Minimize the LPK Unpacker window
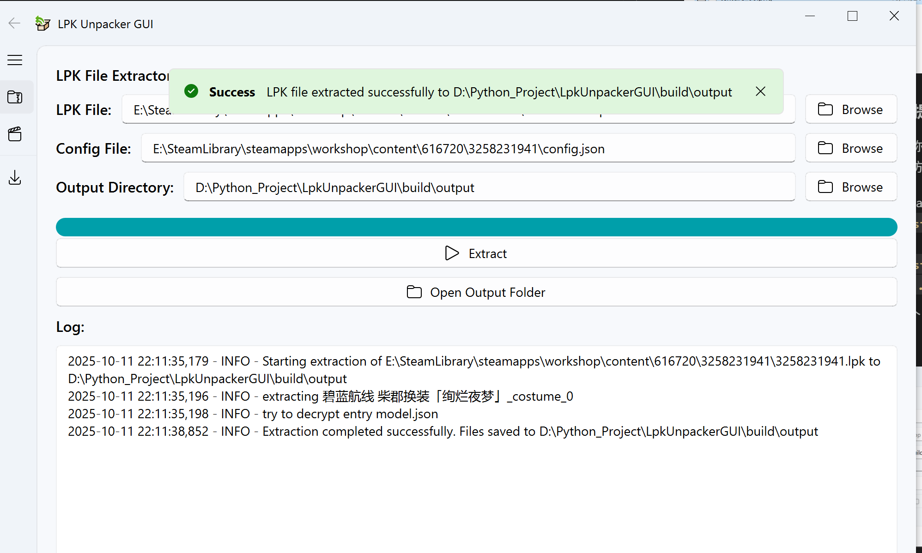922x553 pixels. (810, 16)
